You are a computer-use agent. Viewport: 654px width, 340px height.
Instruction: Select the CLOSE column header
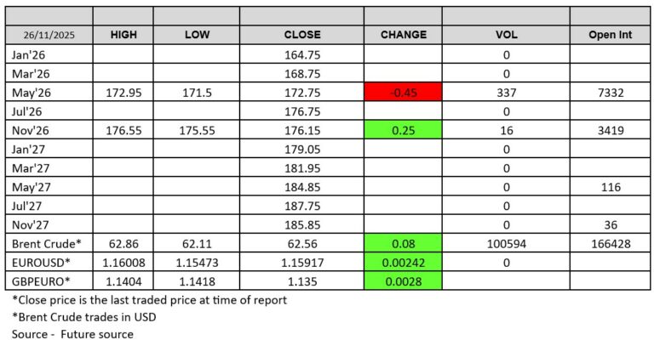coord(301,35)
